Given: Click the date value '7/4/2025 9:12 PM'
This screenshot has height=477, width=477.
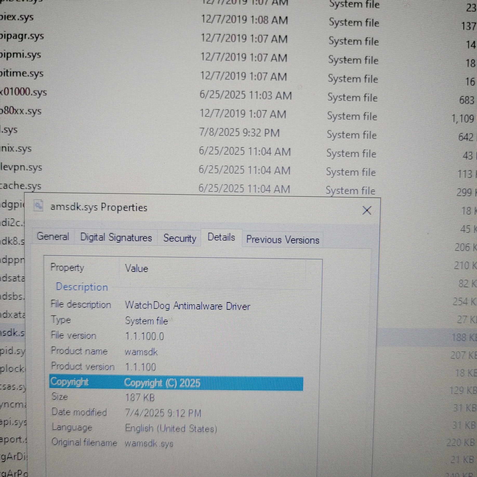Looking at the screenshot, I should click(x=163, y=413).
